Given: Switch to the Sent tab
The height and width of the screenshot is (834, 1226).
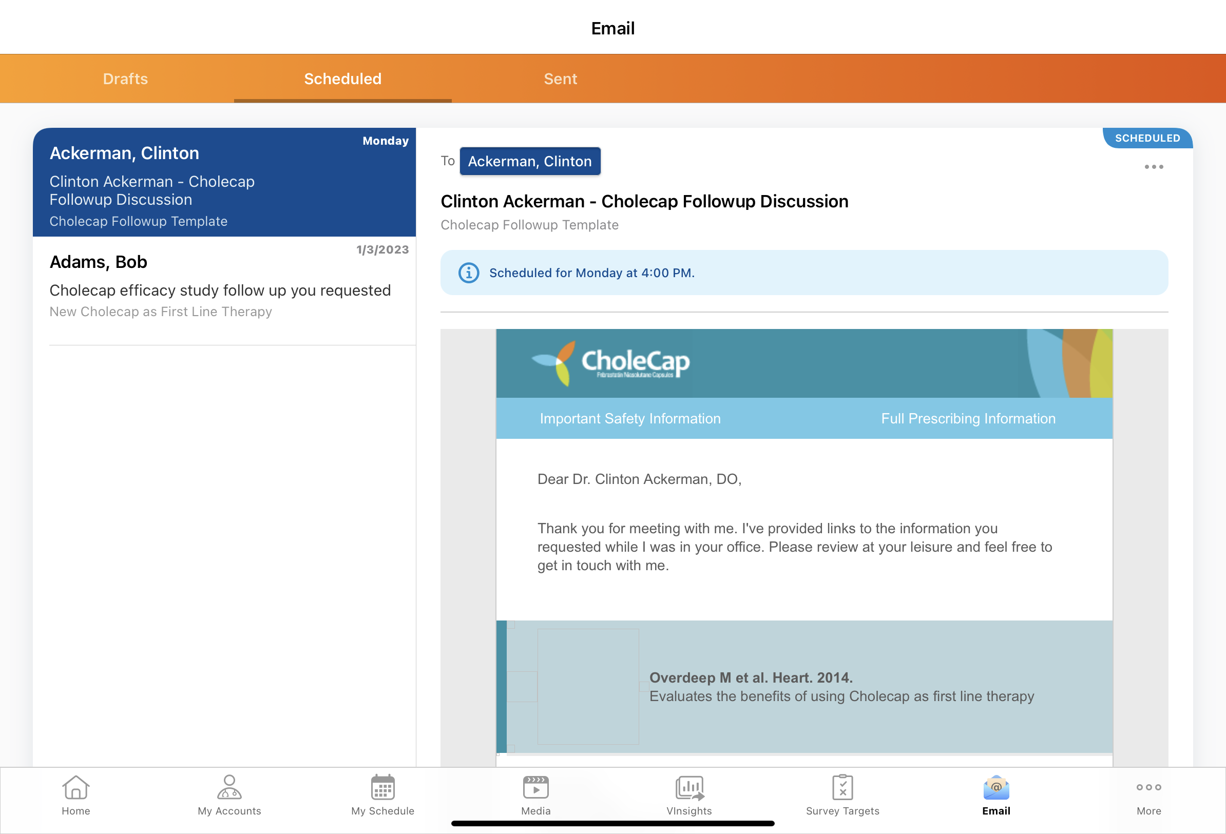Looking at the screenshot, I should [560, 79].
